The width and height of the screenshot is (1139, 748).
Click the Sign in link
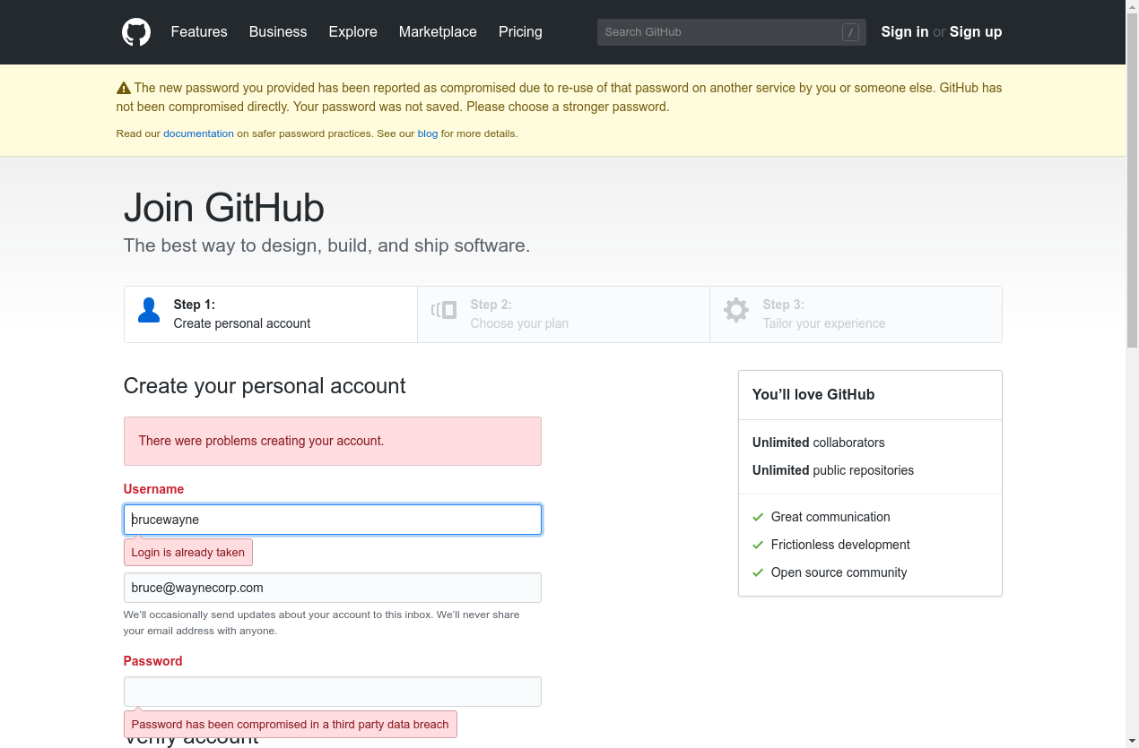click(x=905, y=31)
